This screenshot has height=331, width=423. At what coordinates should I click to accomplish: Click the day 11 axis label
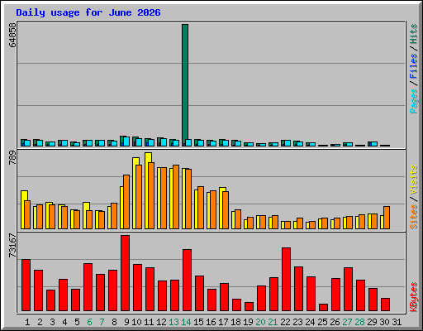(x=149, y=322)
